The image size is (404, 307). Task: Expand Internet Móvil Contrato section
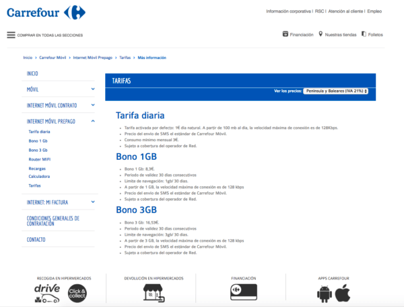pos(93,105)
